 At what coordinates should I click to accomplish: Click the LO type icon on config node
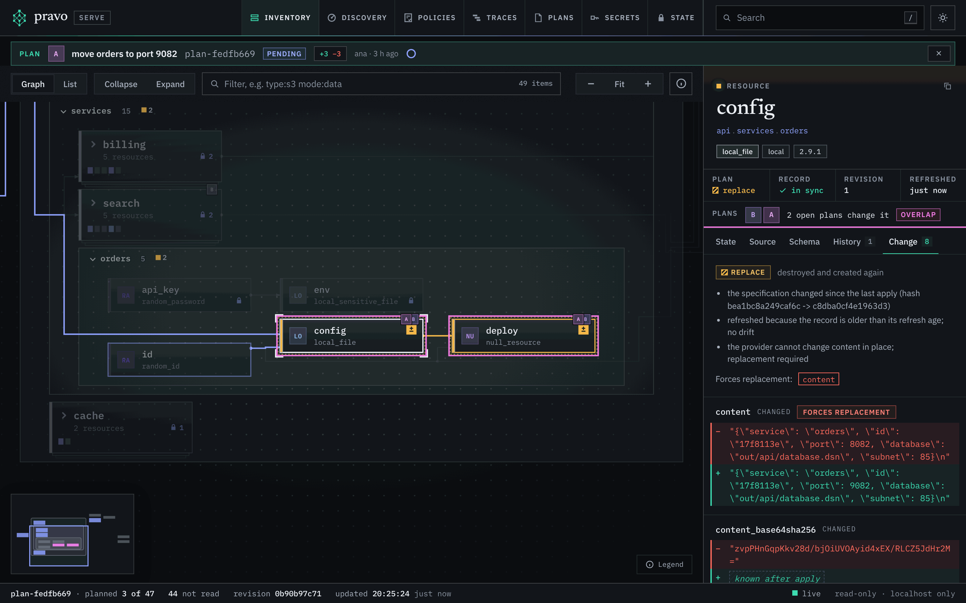pyautogui.click(x=298, y=336)
